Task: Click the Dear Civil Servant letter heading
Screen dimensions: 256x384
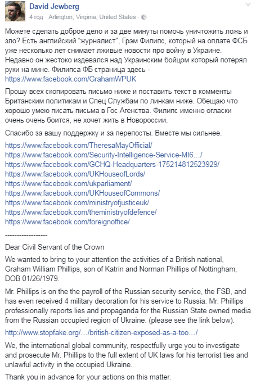Action: point(55,247)
